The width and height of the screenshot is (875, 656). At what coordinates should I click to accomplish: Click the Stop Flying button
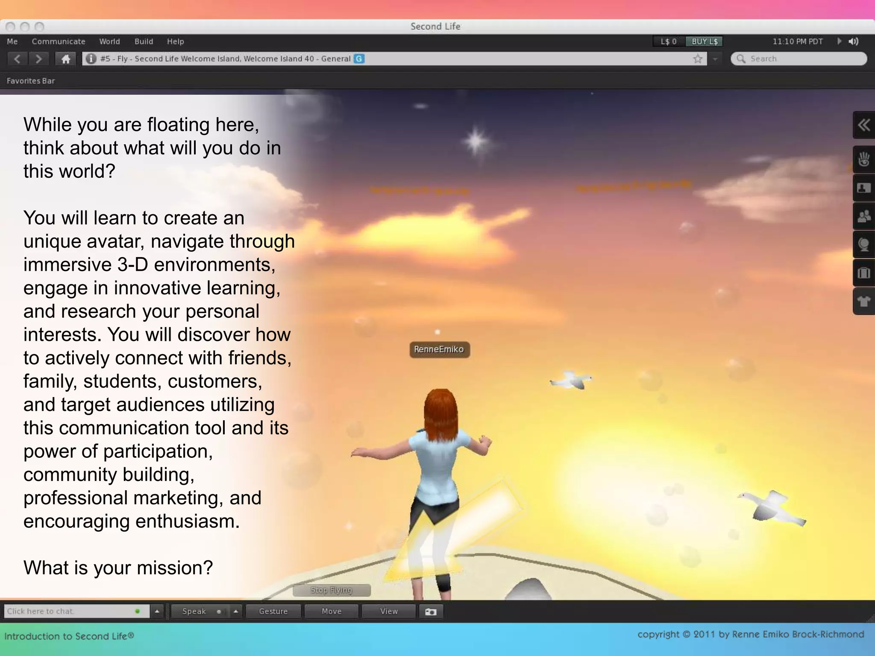pos(332,590)
